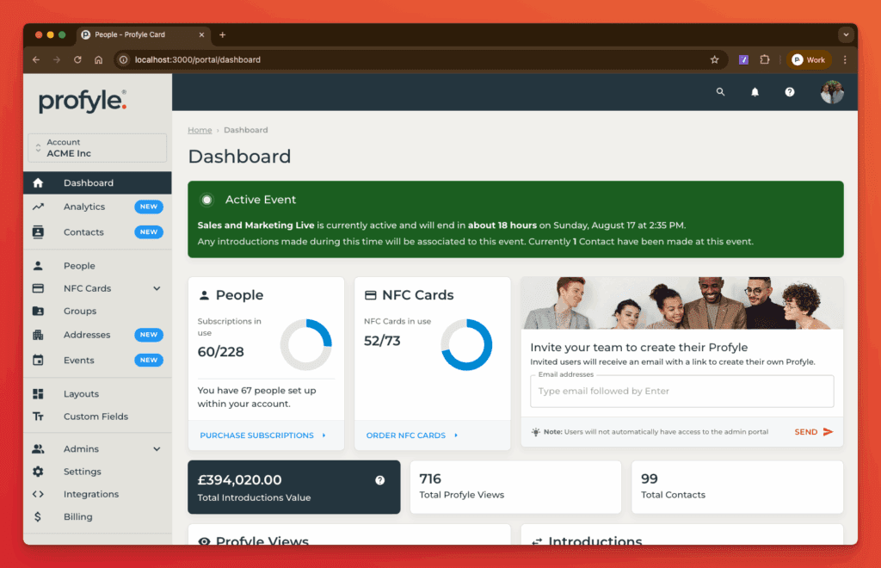Navigate to Home via the breadcrumb
Viewport: 881px width, 568px height.
[200, 130]
